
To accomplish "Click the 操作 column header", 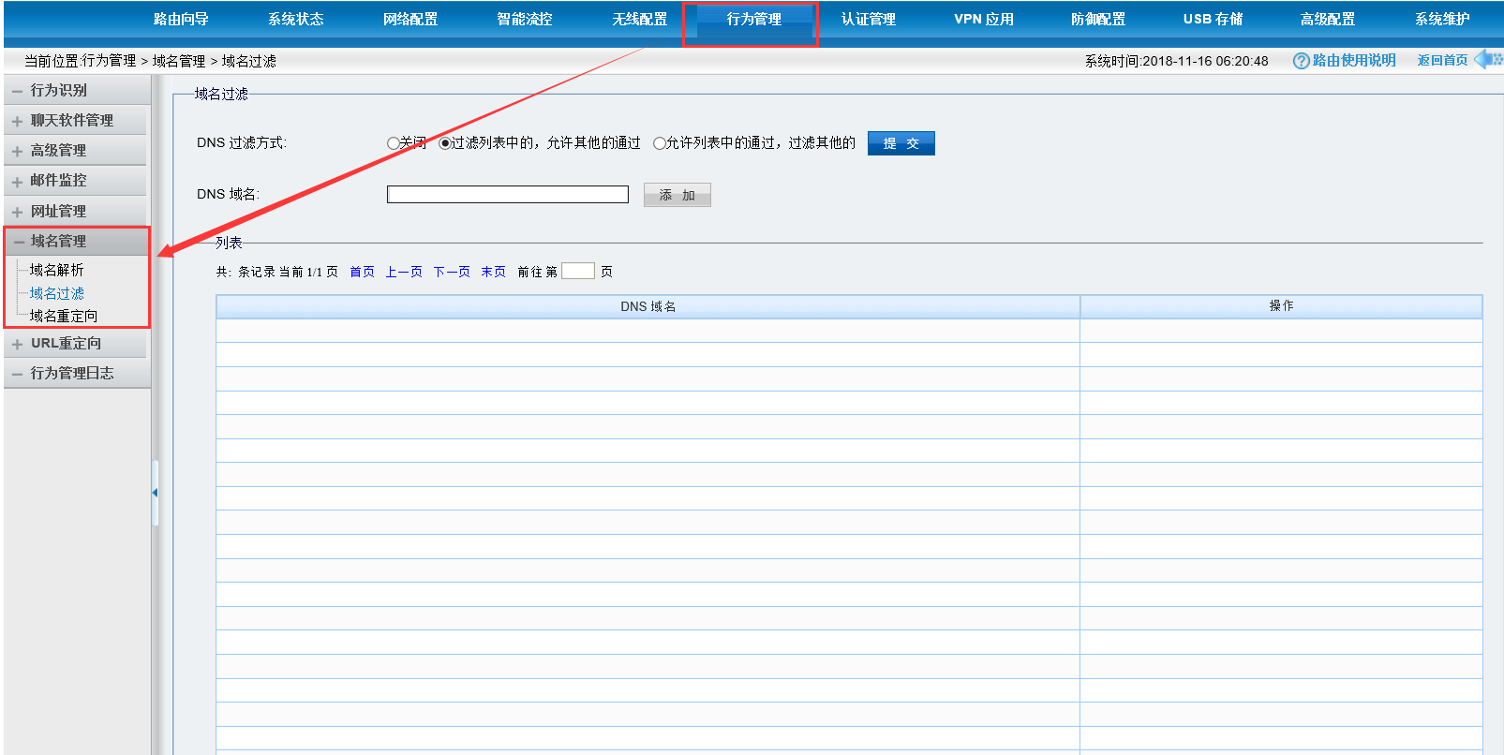I will click(x=1281, y=306).
